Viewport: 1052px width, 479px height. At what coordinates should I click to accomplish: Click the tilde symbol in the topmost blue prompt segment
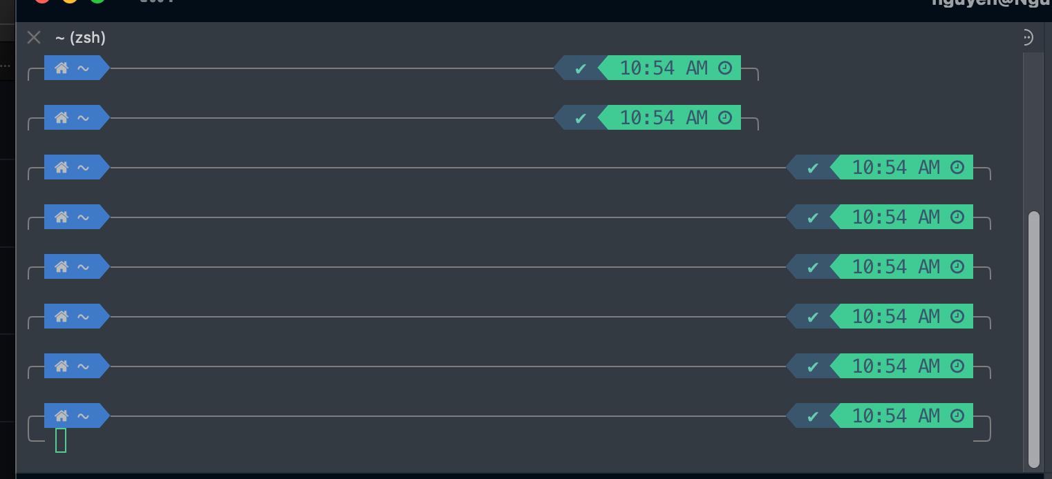pyautogui.click(x=82, y=68)
